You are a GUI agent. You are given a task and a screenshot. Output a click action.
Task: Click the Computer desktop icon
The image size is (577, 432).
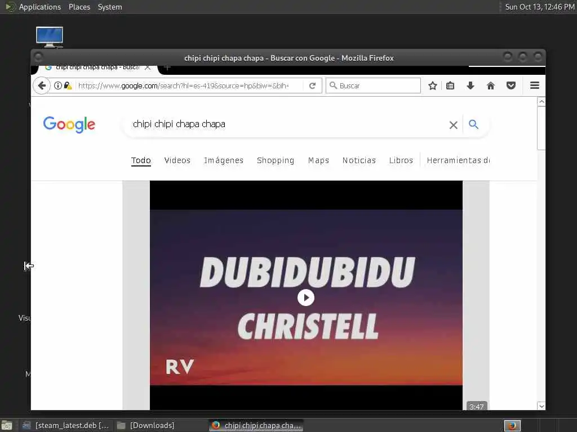[50, 37]
